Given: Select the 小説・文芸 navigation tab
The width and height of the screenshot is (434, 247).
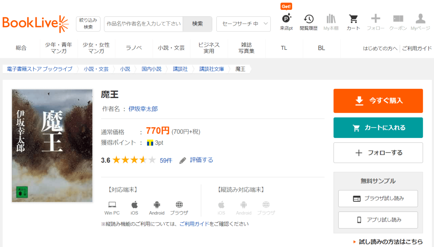Looking at the screenshot, I should coord(171,48).
